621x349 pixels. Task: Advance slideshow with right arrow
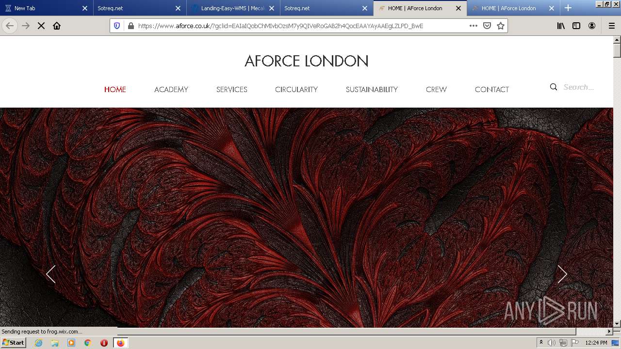click(562, 274)
